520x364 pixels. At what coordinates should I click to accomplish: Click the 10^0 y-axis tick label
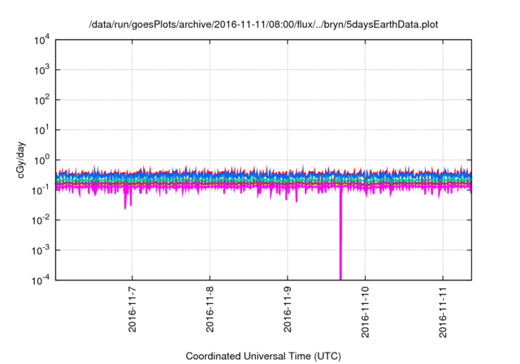[41, 160]
